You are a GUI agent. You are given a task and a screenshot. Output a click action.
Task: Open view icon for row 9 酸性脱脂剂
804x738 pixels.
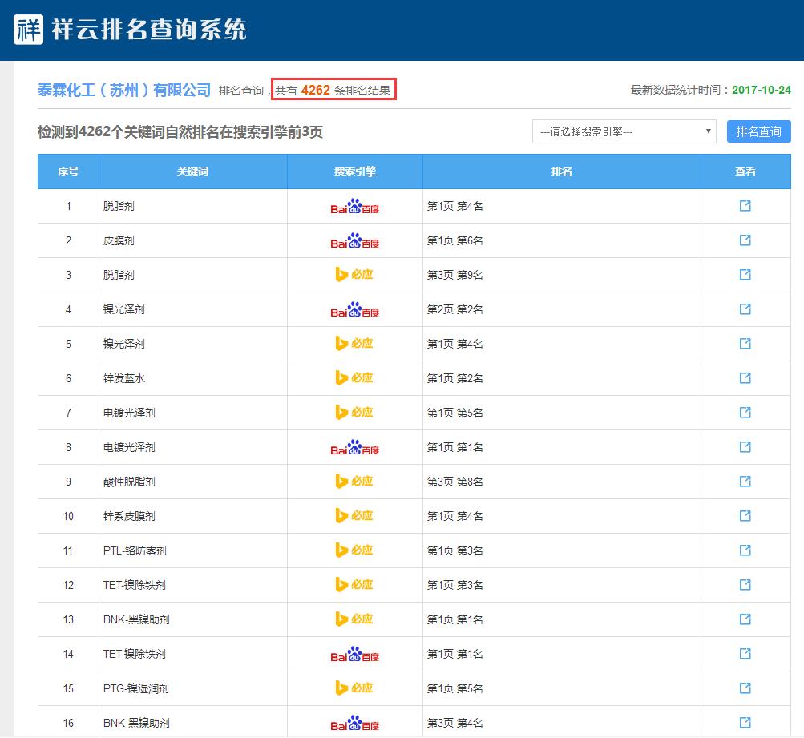(x=745, y=481)
